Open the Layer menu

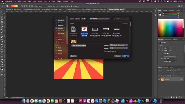tap(29, 1)
